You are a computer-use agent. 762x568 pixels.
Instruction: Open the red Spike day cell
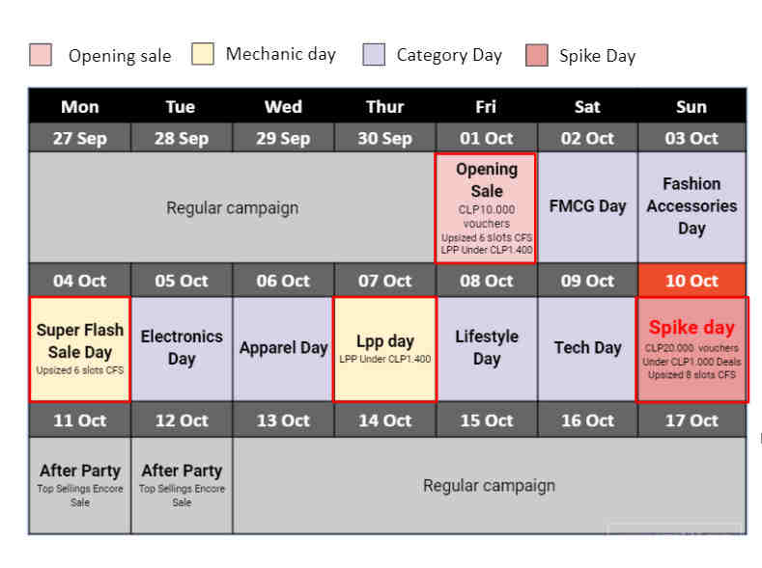click(692, 350)
